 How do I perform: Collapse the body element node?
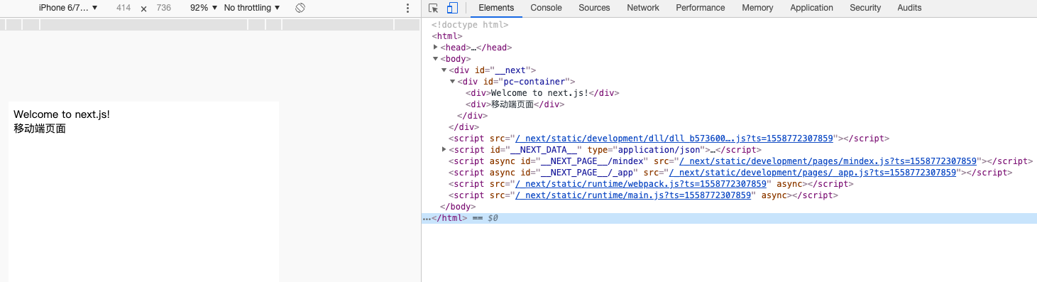tap(436, 59)
